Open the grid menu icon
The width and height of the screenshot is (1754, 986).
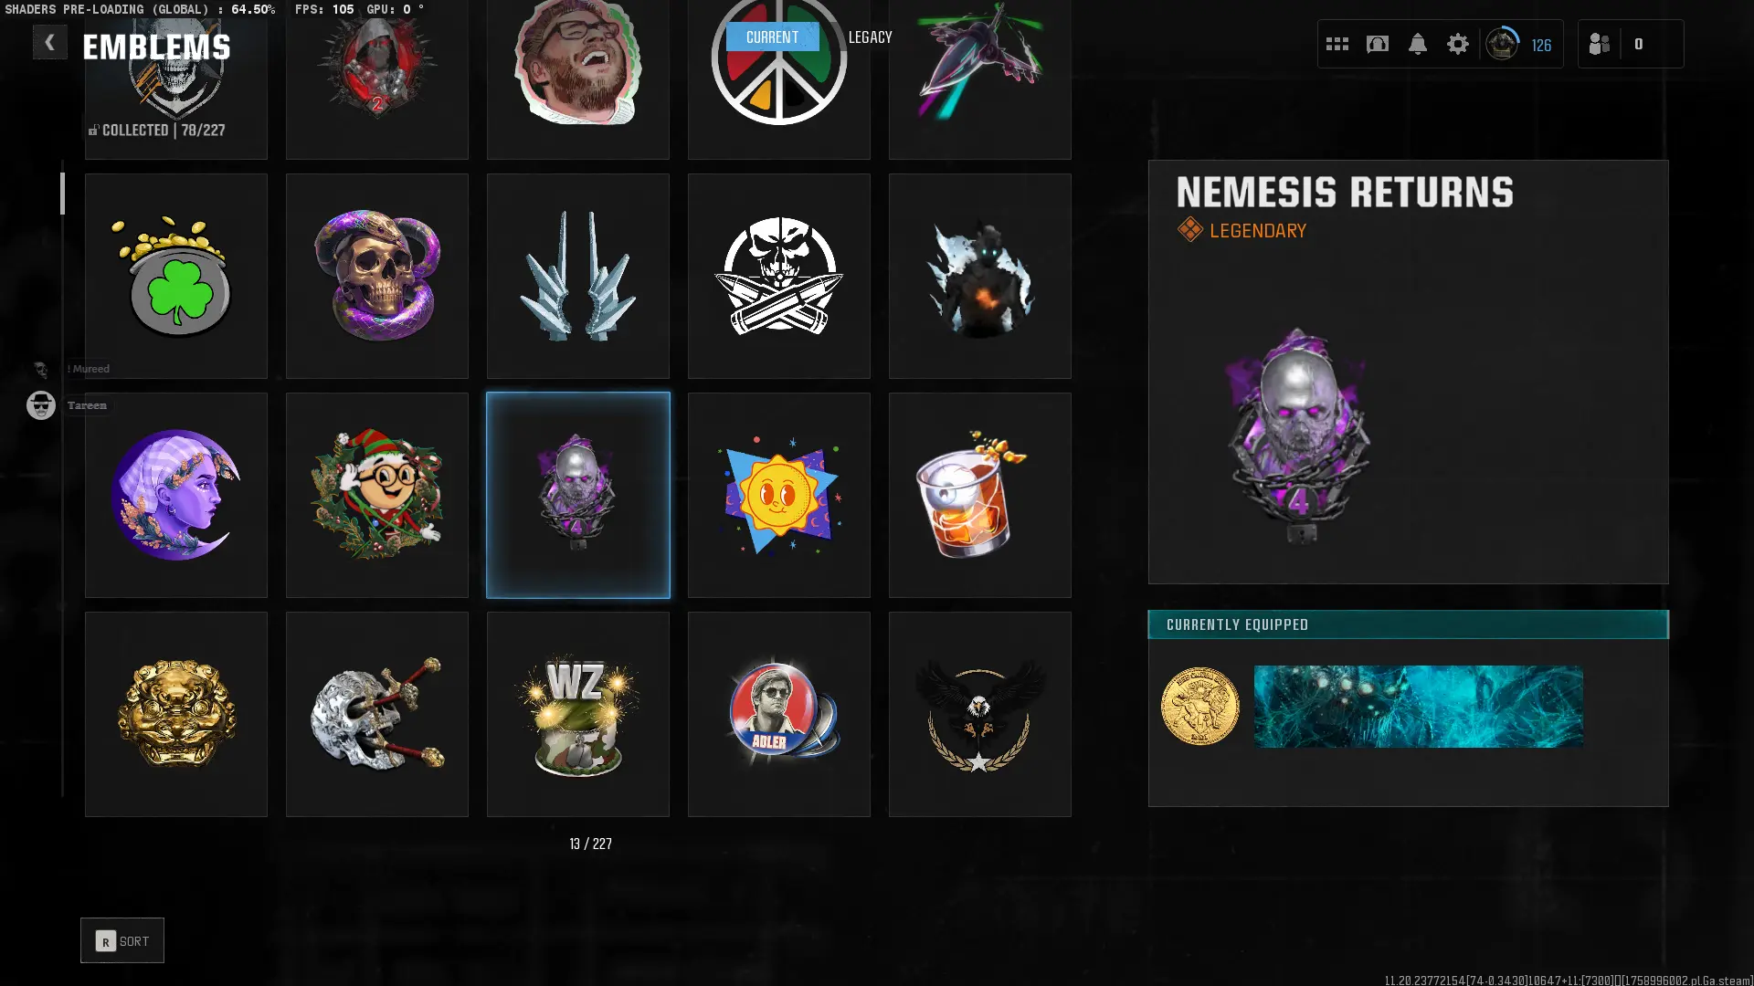tap(1337, 44)
